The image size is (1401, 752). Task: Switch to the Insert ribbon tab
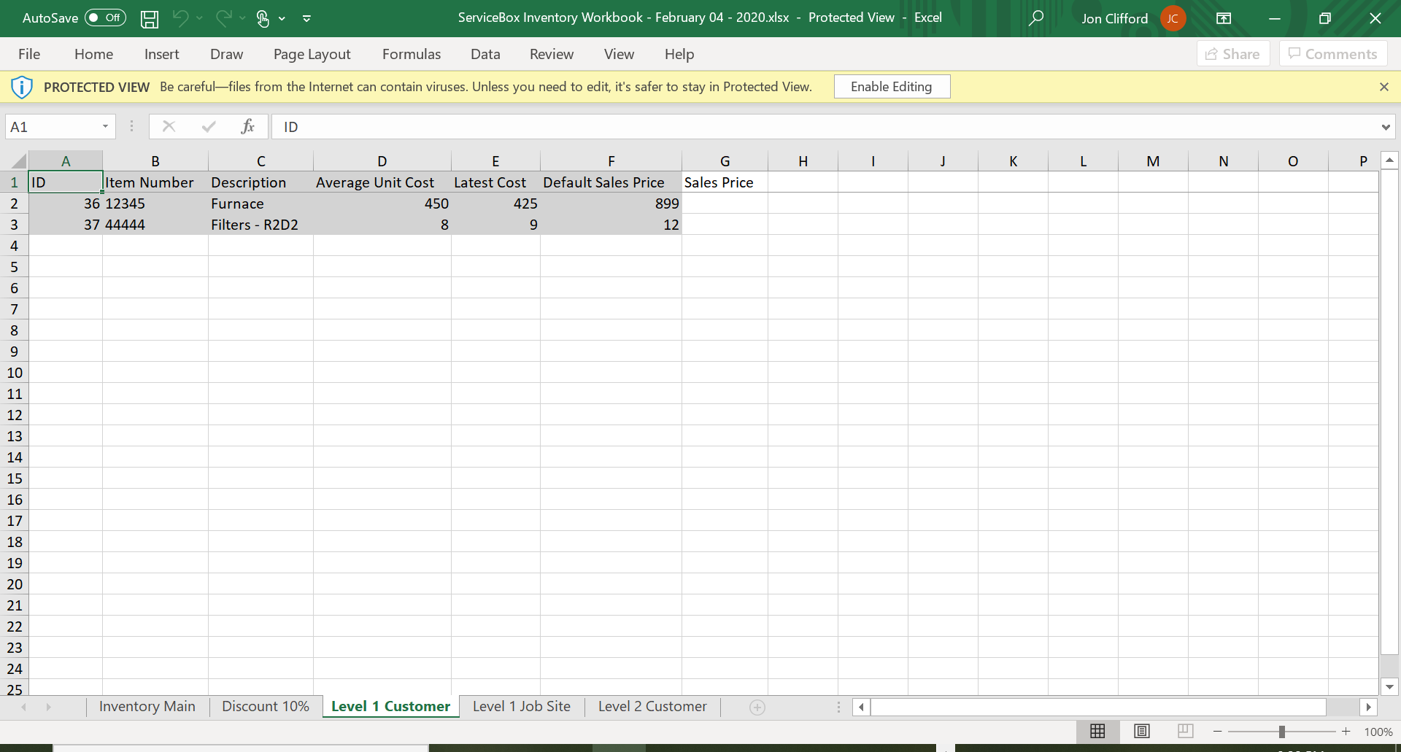point(161,54)
